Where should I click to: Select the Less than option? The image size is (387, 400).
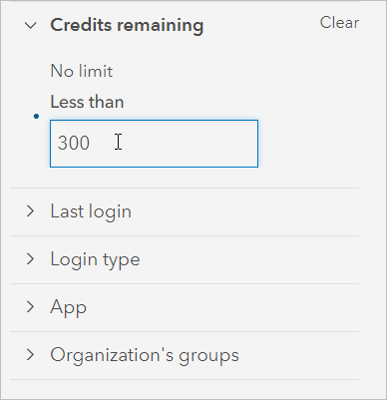[87, 102]
